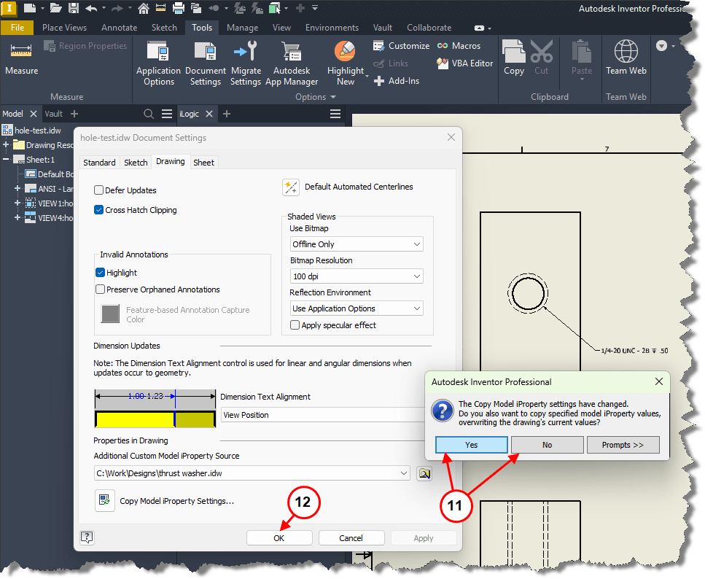
Task: Open the Dimension Text Alignment dropdown
Action: [x=323, y=415]
